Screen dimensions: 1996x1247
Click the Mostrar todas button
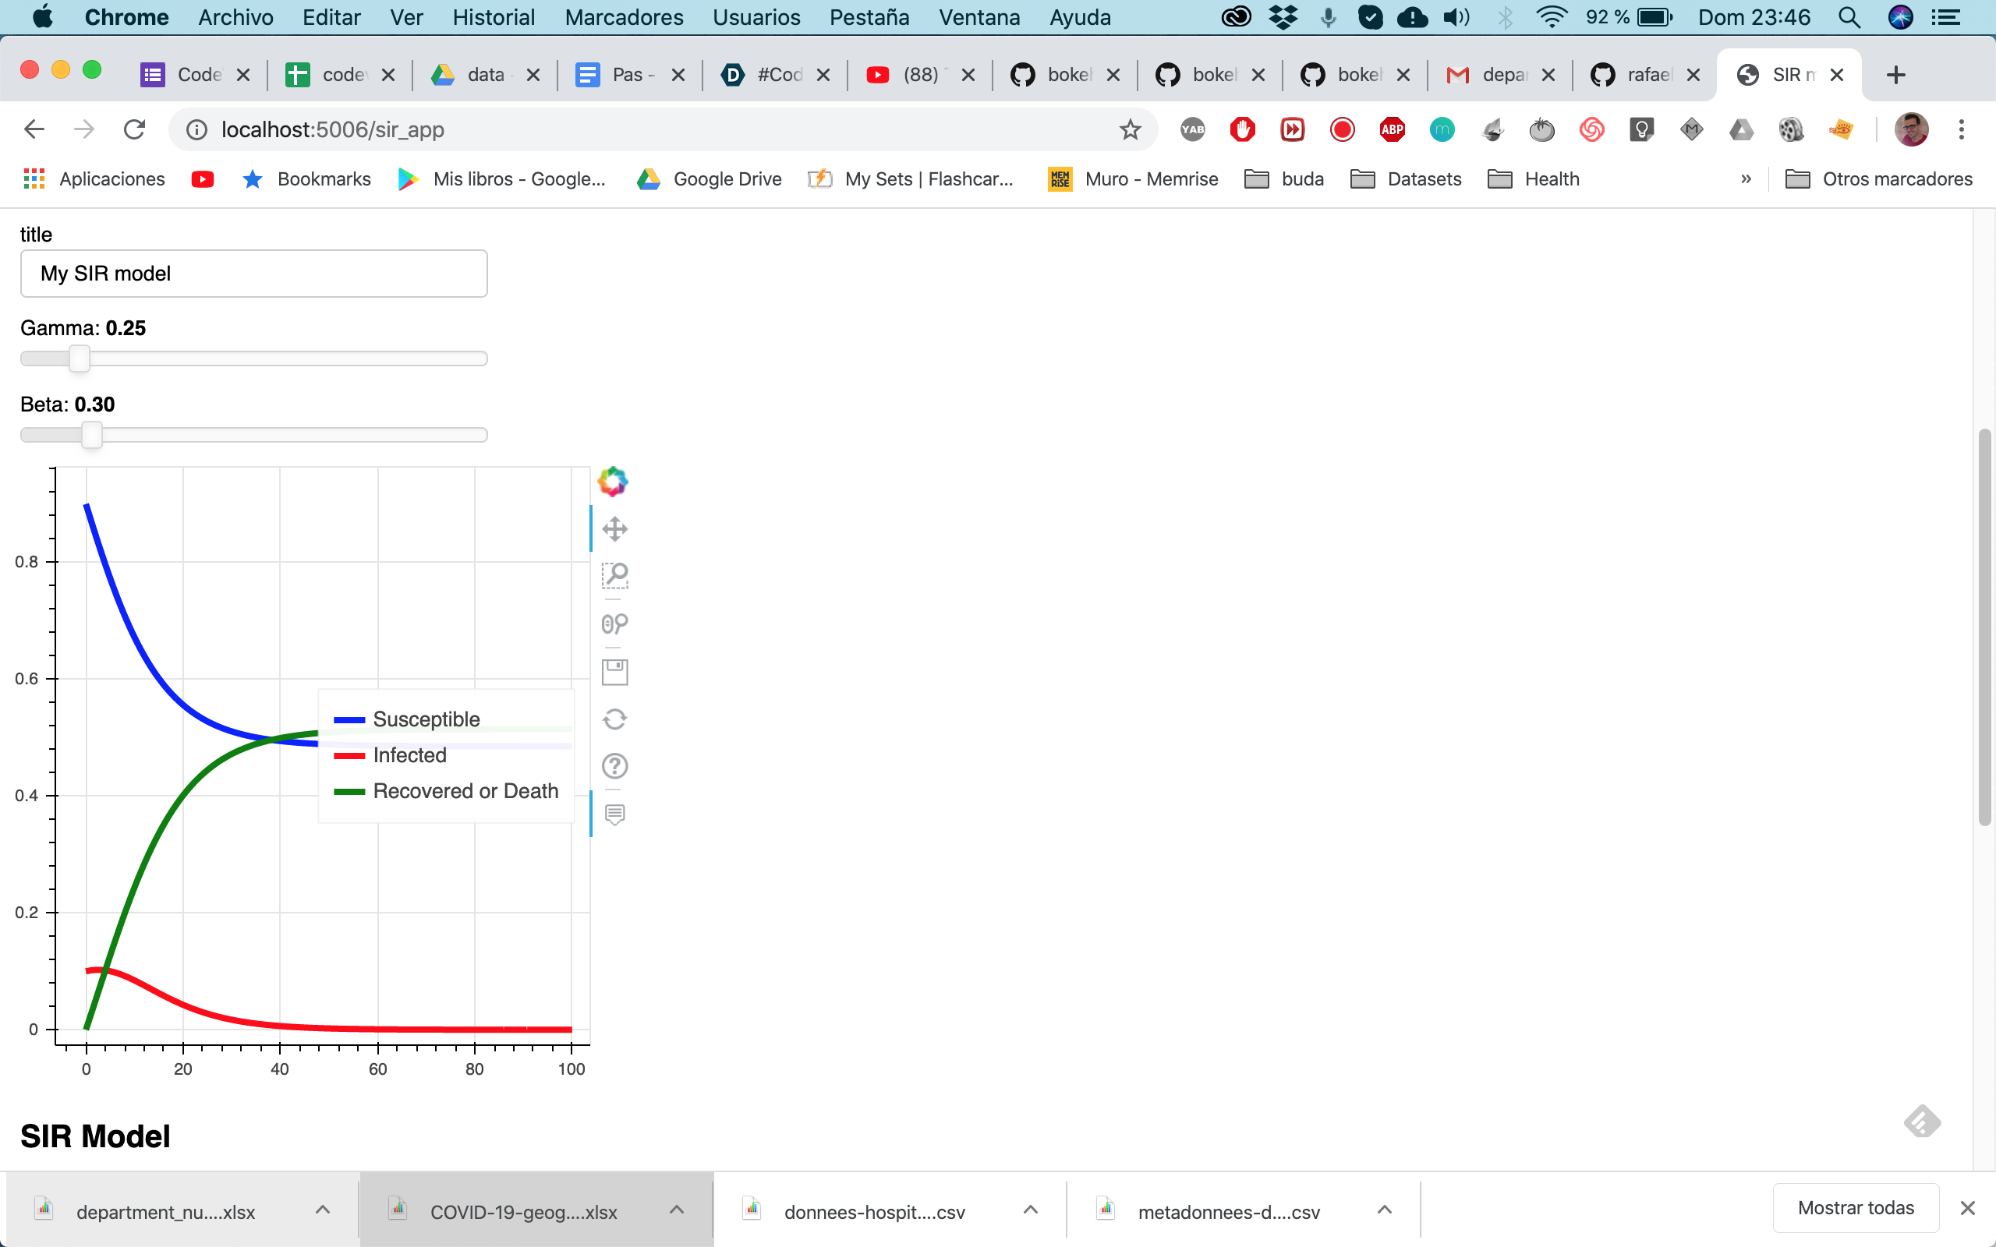pyautogui.click(x=1855, y=1208)
